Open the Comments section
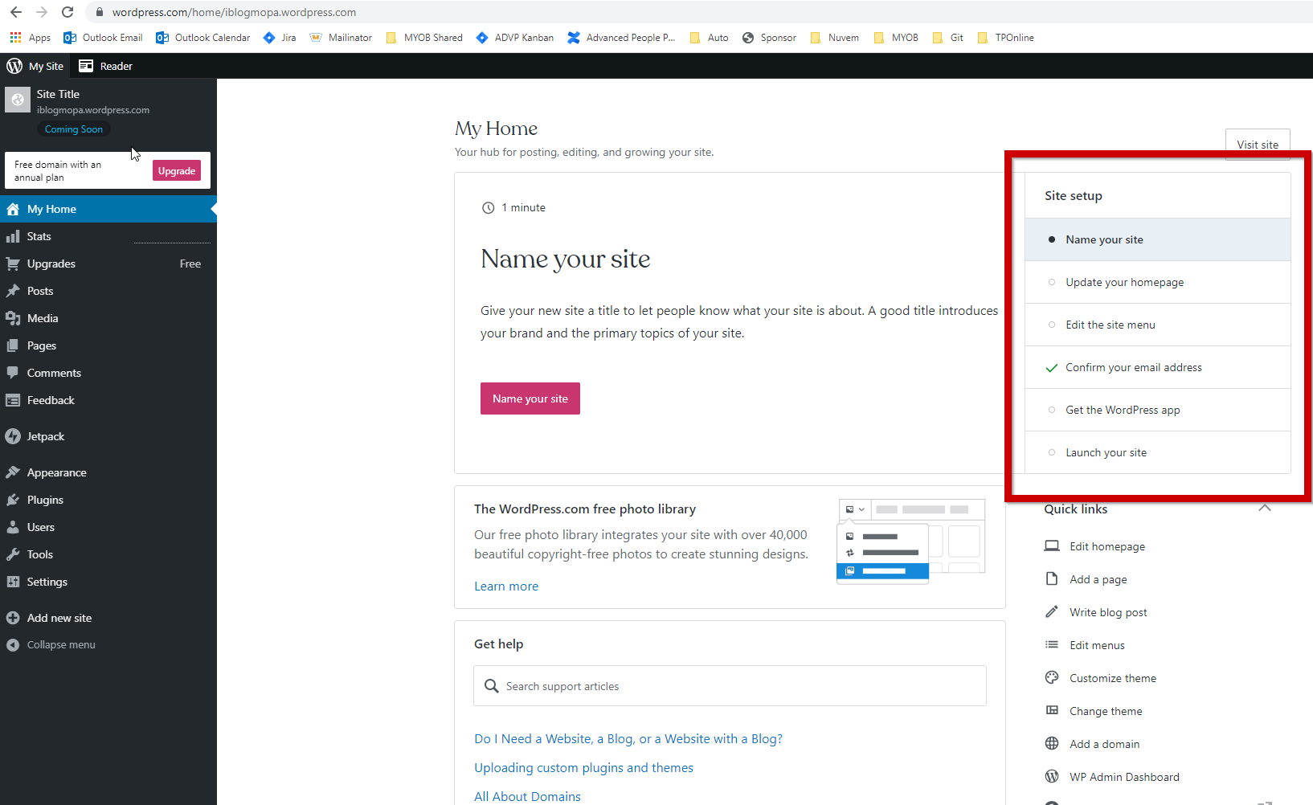 [13, 372]
